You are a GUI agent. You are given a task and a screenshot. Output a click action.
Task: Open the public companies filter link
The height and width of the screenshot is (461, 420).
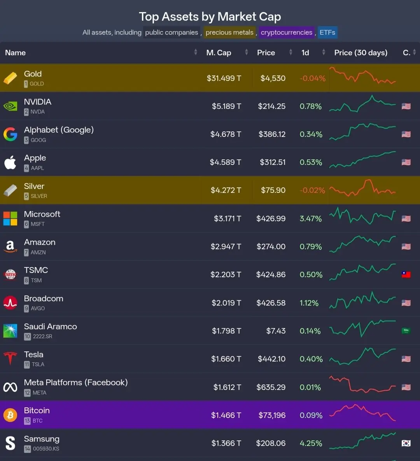click(x=171, y=32)
